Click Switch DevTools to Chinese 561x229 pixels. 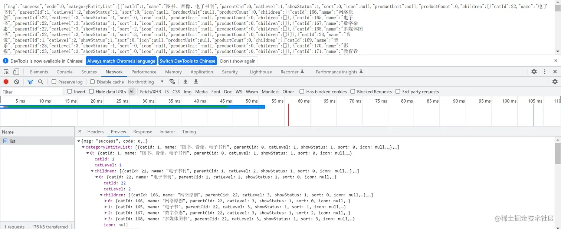(187, 61)
